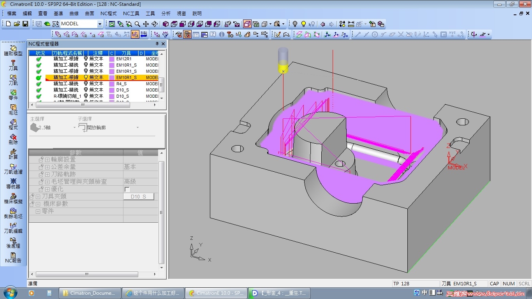This screenshot has width=532, height=299.
Task: Open the 說明 menu
Action: (197, 13)
